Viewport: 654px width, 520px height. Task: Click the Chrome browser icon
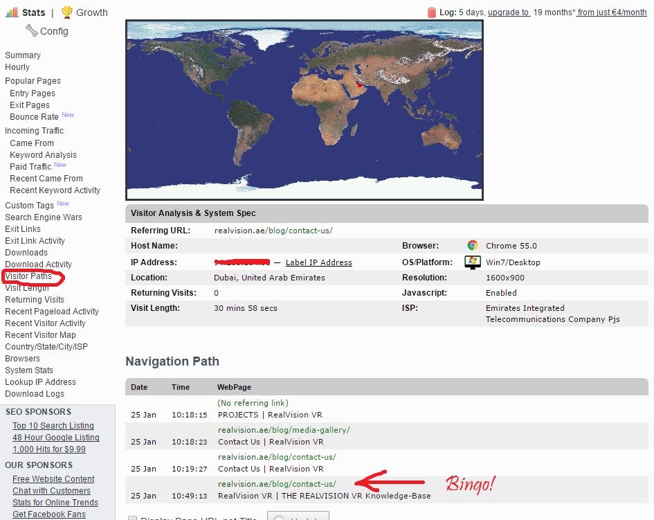coord(472,245)
